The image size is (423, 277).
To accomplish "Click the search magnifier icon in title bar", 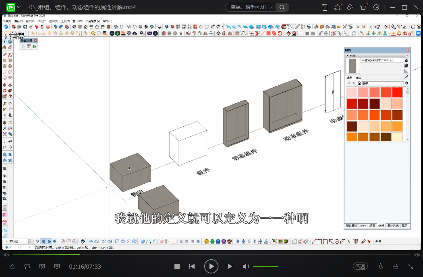I will tap(282, 7).
